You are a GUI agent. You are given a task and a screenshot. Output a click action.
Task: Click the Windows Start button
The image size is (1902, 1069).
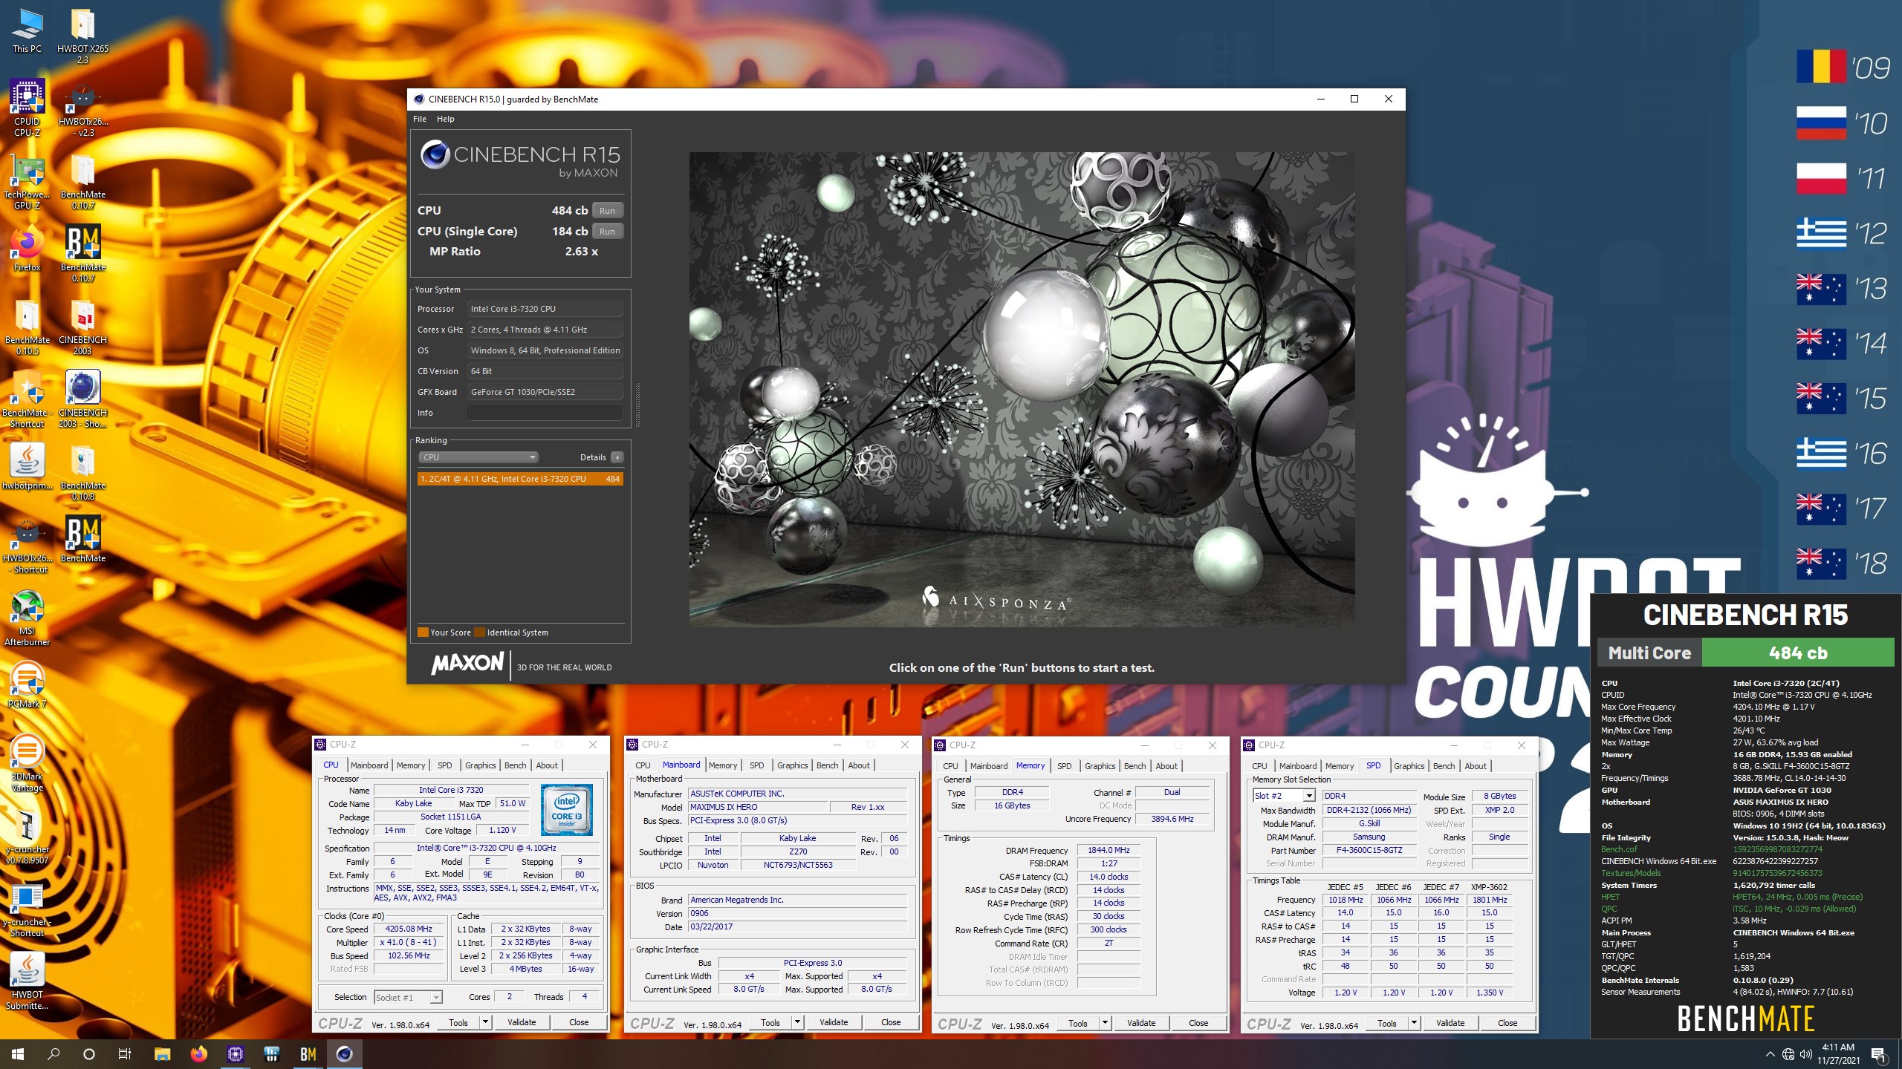18,1054
